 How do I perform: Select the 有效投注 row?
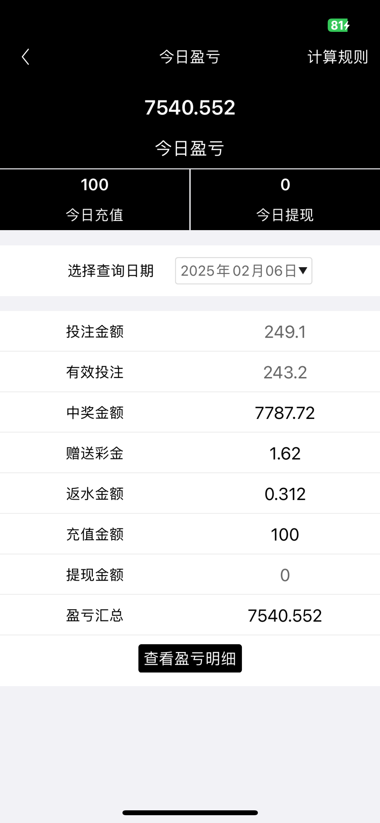190,372
